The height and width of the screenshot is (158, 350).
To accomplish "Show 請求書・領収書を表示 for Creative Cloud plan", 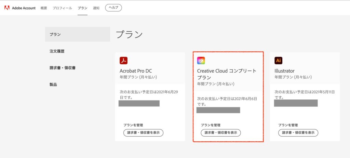I will 221,132.
